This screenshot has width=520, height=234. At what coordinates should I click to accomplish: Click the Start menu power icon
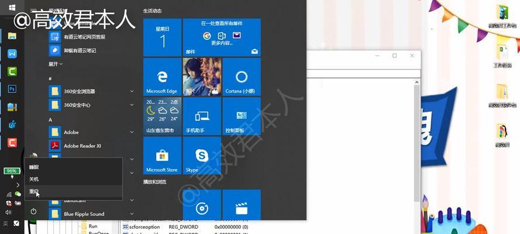tap(33, 211)
